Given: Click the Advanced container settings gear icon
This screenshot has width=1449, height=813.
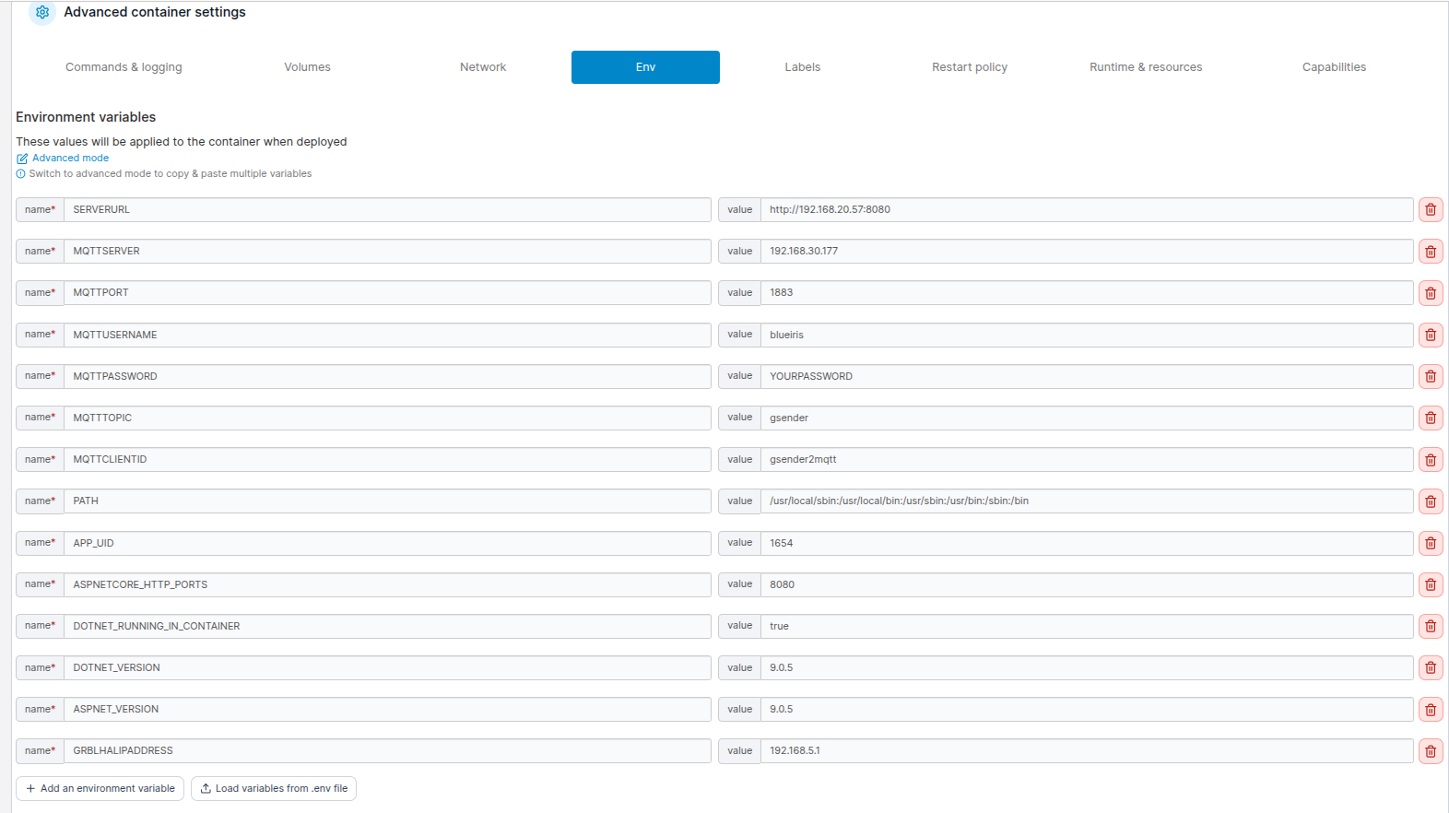Looking at the screenshot, I should click(42, 12).
